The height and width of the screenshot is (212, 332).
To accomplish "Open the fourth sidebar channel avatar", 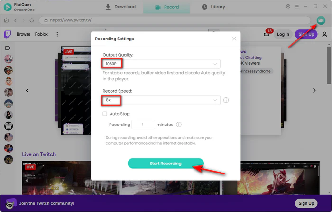I will (x=9, y=93).
